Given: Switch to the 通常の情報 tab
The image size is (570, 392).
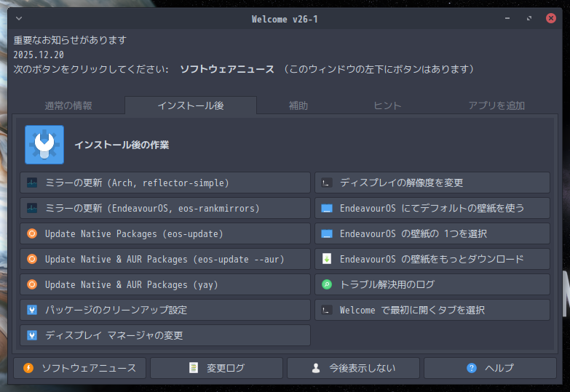Looking at the screenshot, I should pyautogui.click(x=68, y=105).
